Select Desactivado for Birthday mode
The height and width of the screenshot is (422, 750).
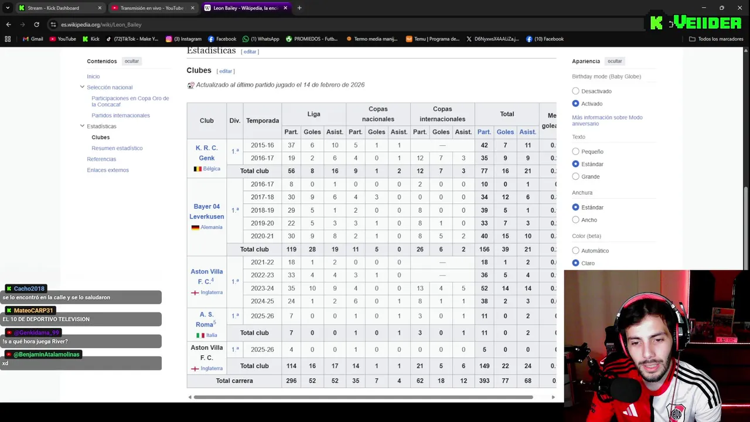(x=575, y=91)
